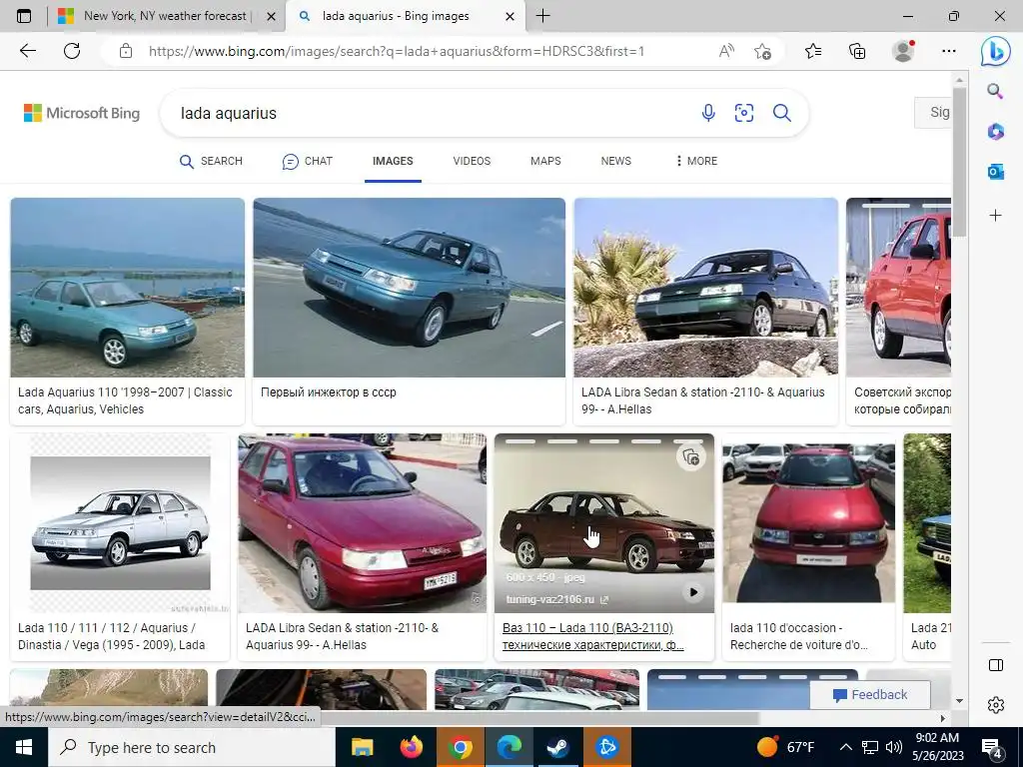
Task: Open the notification center icon
Action: pyautogui.click(x=992, y=747)
